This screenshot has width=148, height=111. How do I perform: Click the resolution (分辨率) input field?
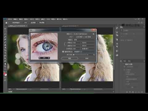[77, 49]
